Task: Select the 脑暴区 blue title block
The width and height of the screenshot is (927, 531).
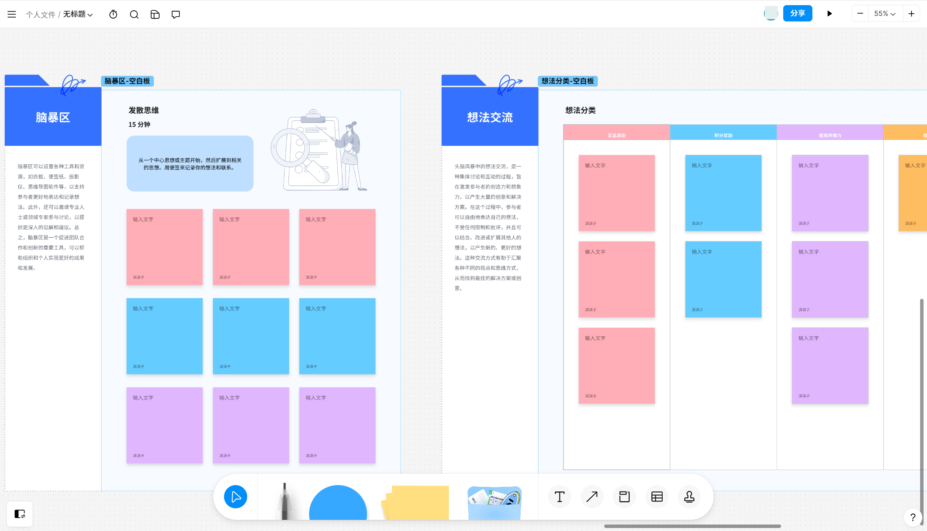Action: tap(53, 117)
